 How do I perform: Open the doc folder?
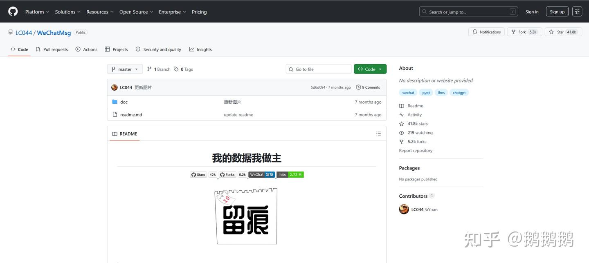tap(124, 102)
